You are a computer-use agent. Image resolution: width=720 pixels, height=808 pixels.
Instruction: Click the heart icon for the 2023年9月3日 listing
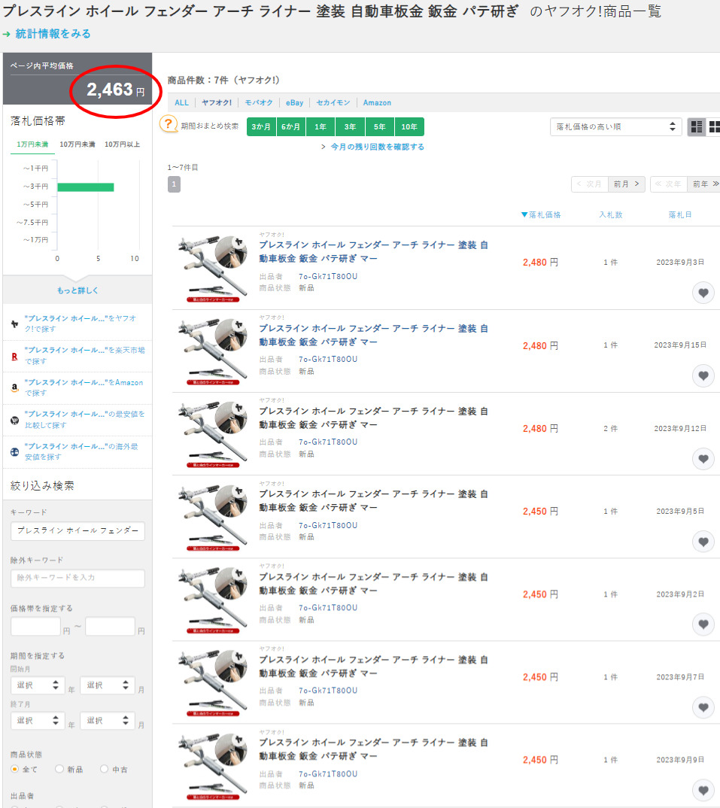(x=703, y=293)
